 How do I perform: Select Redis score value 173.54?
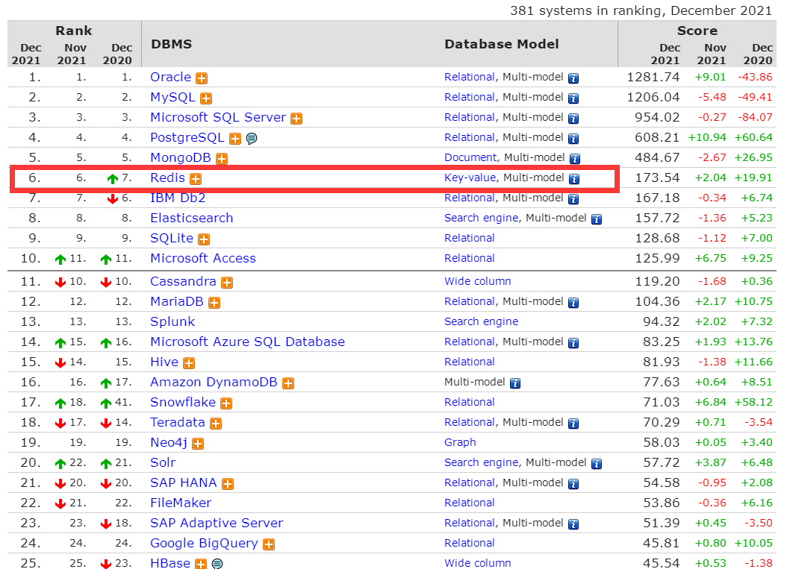pos(657,177)
